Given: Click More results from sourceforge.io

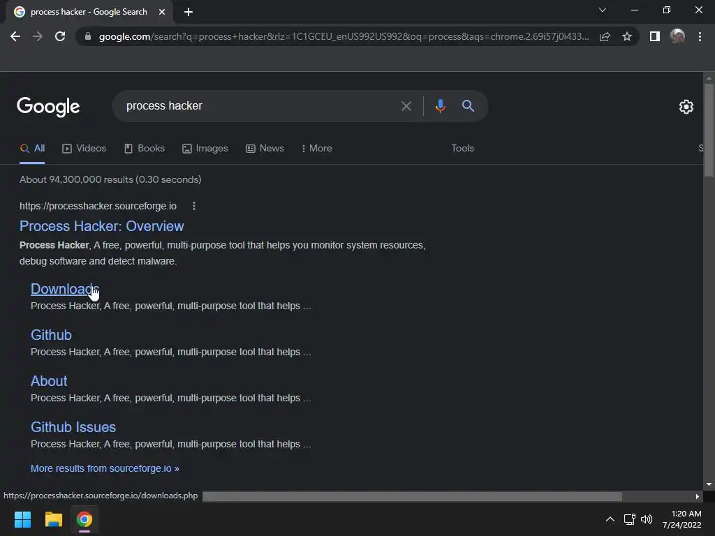Looking at the screenshot, I should (x=105, y=468).
